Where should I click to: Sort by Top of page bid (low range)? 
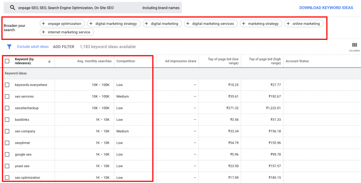pos(223,61)
